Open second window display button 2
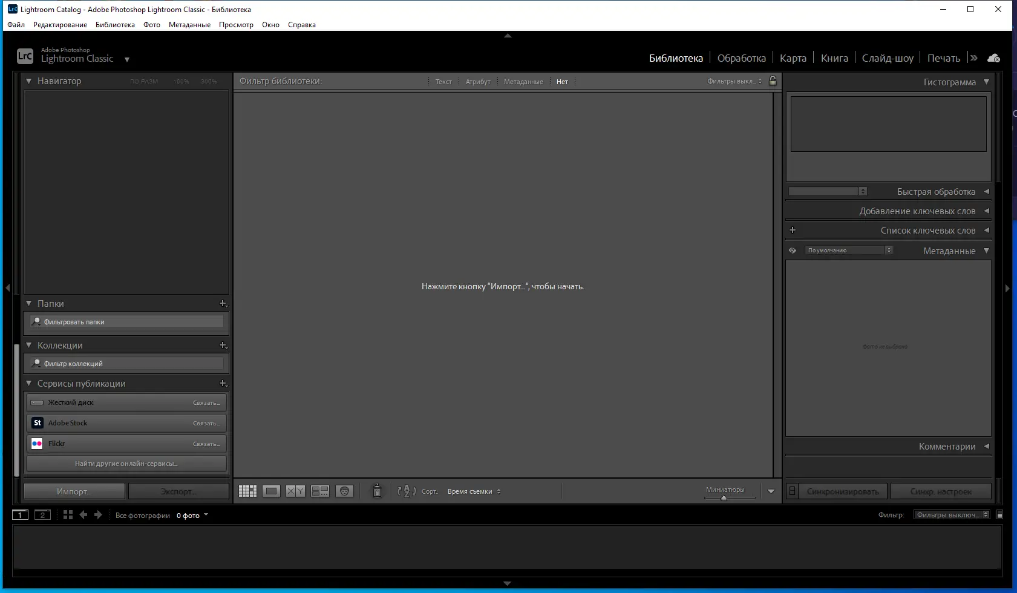 click(x=42, y=515)
